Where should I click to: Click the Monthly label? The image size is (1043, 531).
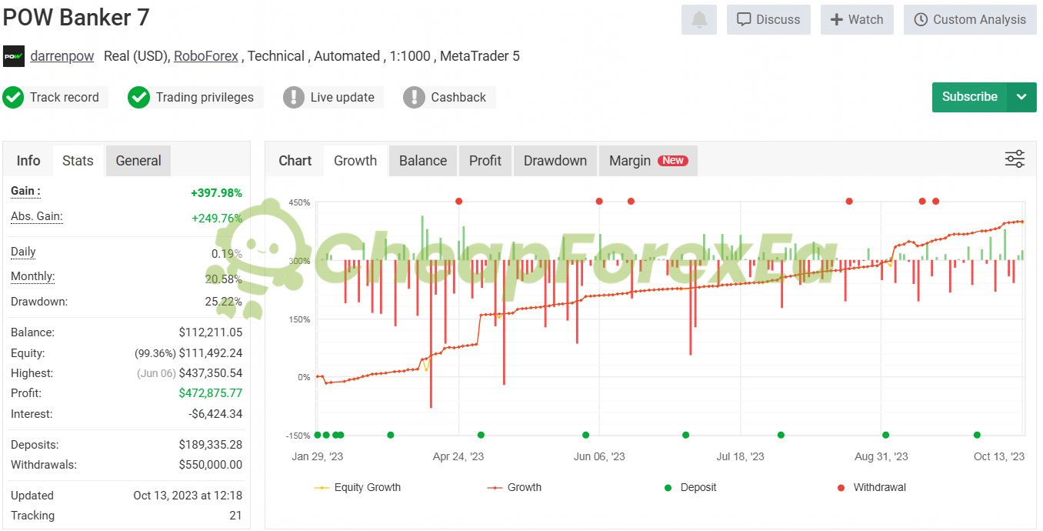point(33,276)
